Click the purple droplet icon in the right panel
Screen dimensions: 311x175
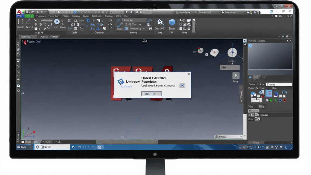pyautogui.click(x=276, y=94)
